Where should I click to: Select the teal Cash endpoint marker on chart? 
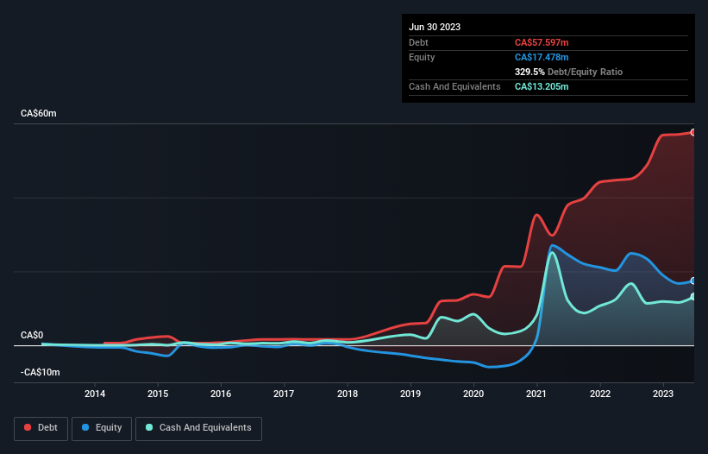[693, 297]
